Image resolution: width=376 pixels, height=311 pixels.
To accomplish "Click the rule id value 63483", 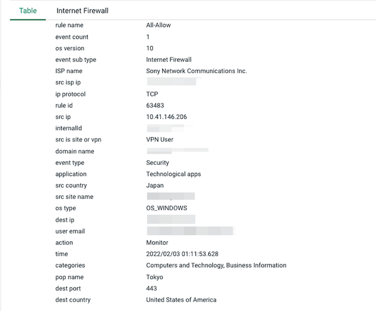I will pos(155,106).
